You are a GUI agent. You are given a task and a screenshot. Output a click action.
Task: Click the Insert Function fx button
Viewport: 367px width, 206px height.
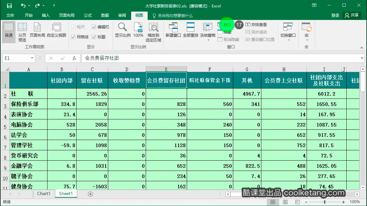[x=74, y=58]
